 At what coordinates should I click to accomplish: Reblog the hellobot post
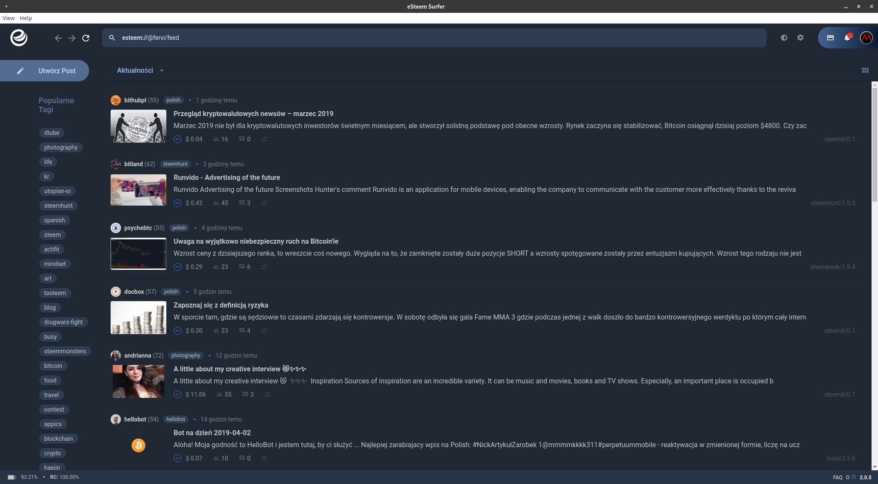pyautogui.click(x=264, y=458)
